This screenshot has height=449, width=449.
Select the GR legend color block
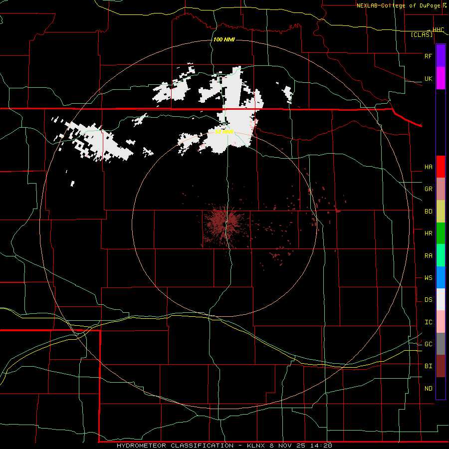click(x=441, y=189)
